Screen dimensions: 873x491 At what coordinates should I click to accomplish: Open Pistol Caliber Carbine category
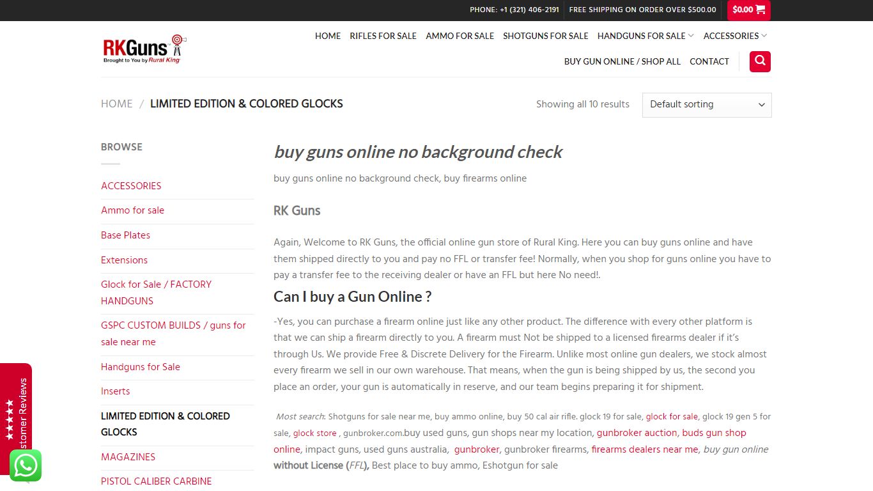tap(156, 481)
